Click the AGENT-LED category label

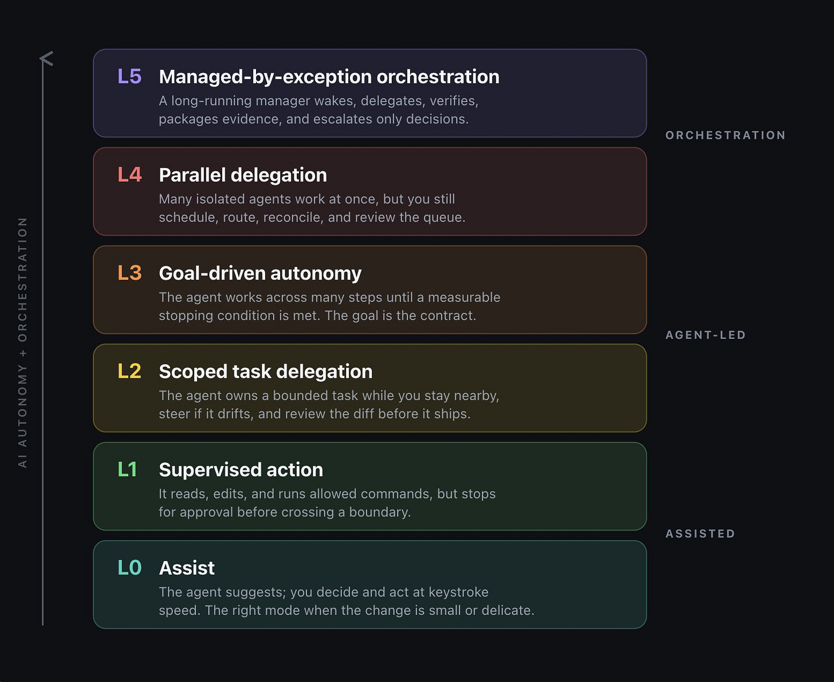(706, 335)
